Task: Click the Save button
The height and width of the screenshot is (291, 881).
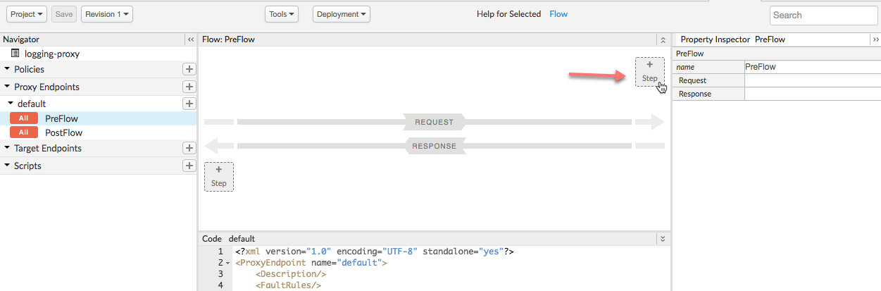Action: (64, 14)
